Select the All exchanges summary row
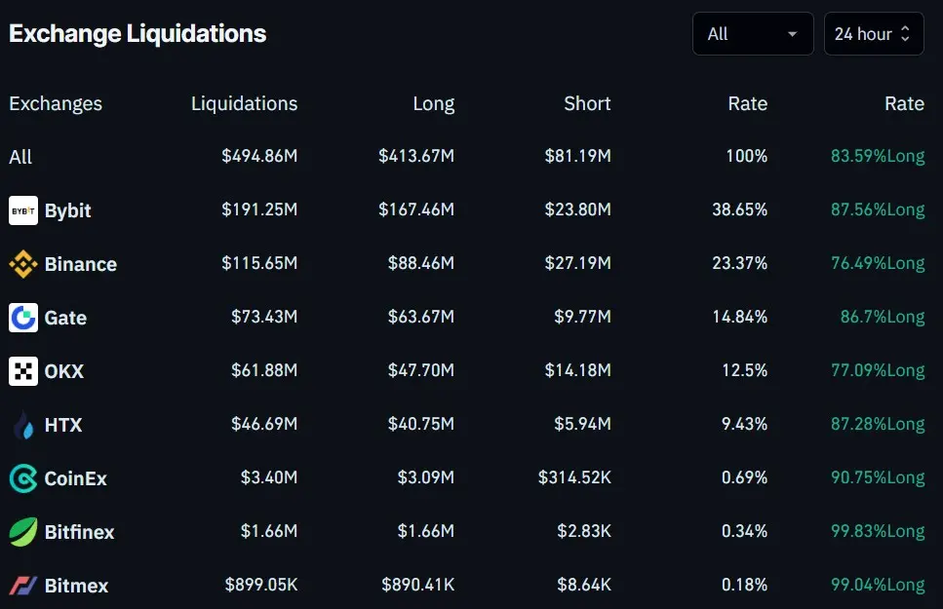This screenshot has width=943, height=609. click(x=20, y=157)
